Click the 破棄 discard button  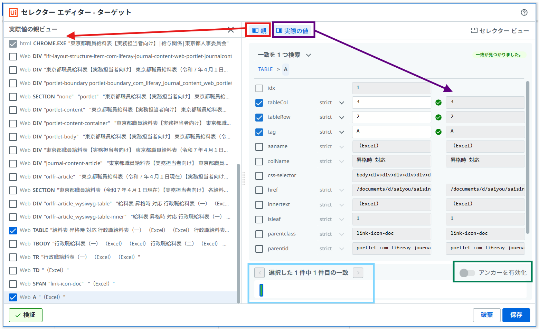(x=486, y=315)
